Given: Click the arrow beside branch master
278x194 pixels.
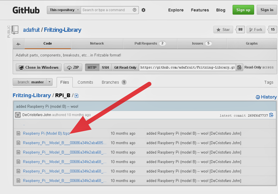Looking at the screenshot, I should [x=49, y=82].
